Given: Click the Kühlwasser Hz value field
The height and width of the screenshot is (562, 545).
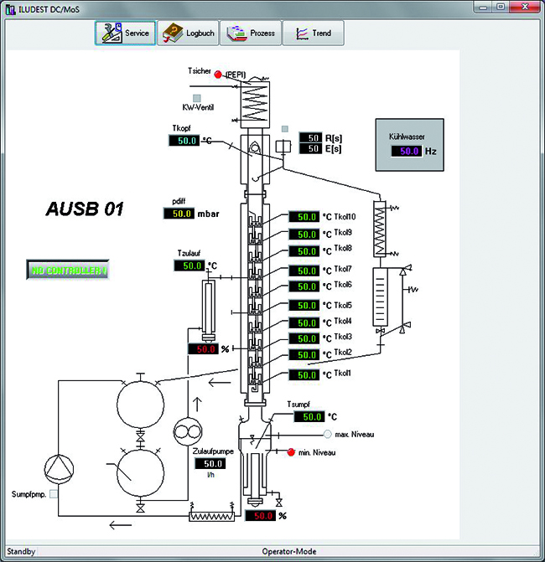Looking at the screenshot, I should coord(407,151).
